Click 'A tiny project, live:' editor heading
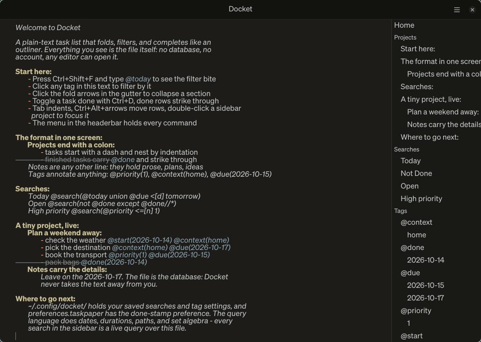The width and height of the screenshot is (481, 342). [47, 226]
